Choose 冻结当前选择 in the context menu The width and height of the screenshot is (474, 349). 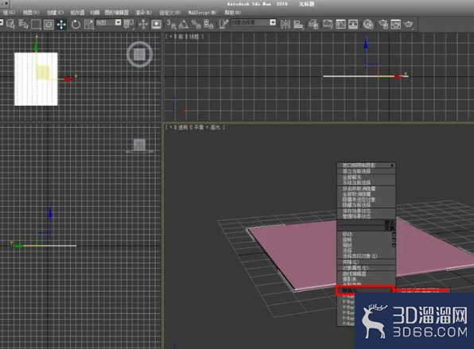coord(366,183)
